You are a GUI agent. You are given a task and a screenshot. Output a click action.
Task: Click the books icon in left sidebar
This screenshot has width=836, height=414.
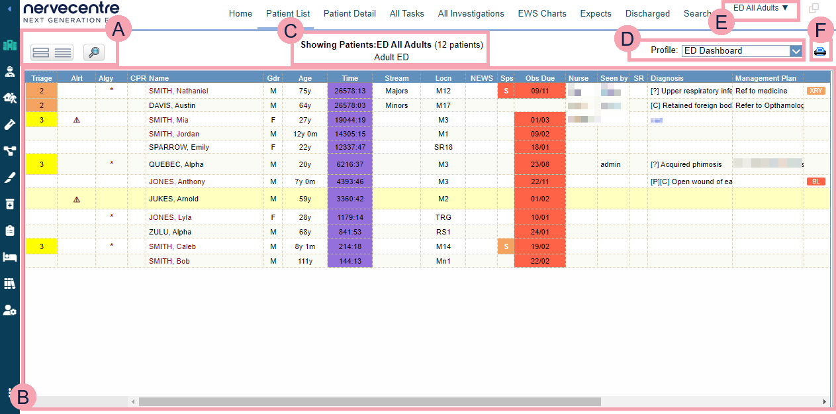click(10, 284)
